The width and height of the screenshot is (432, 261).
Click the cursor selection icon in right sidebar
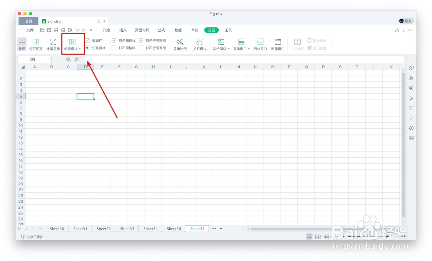[x=411, y=98]
